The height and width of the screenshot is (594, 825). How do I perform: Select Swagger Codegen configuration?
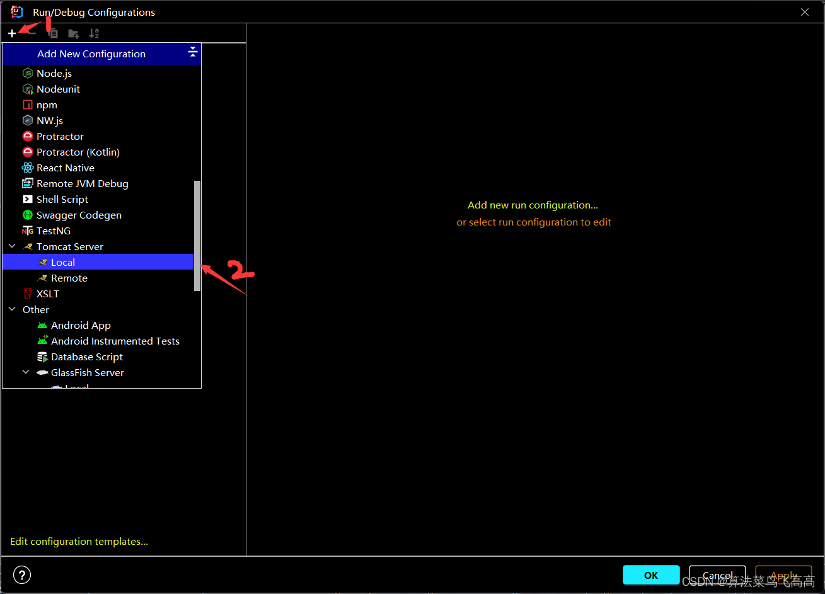pyautogui.click(x=98, y=215)
